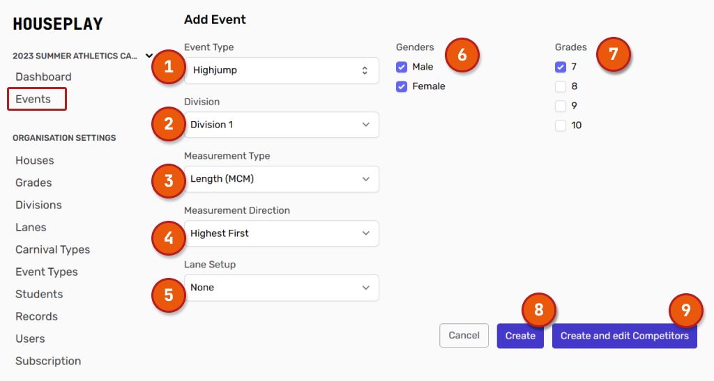Image resolution: width=714 pixels, height=381 pixels.
Task: Uncheck the Grade 7 checkbox
Action: tap(561, 67)
